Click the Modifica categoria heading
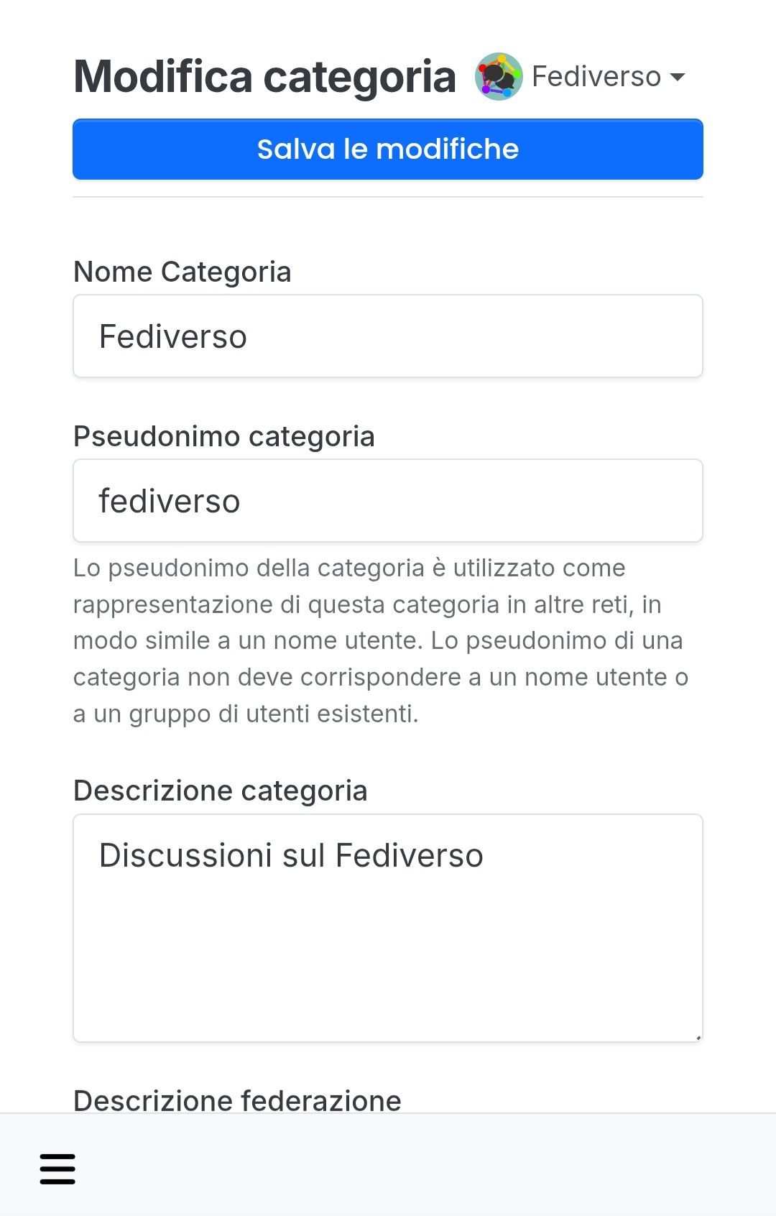776x1216 pixels. tap(265, 76)
